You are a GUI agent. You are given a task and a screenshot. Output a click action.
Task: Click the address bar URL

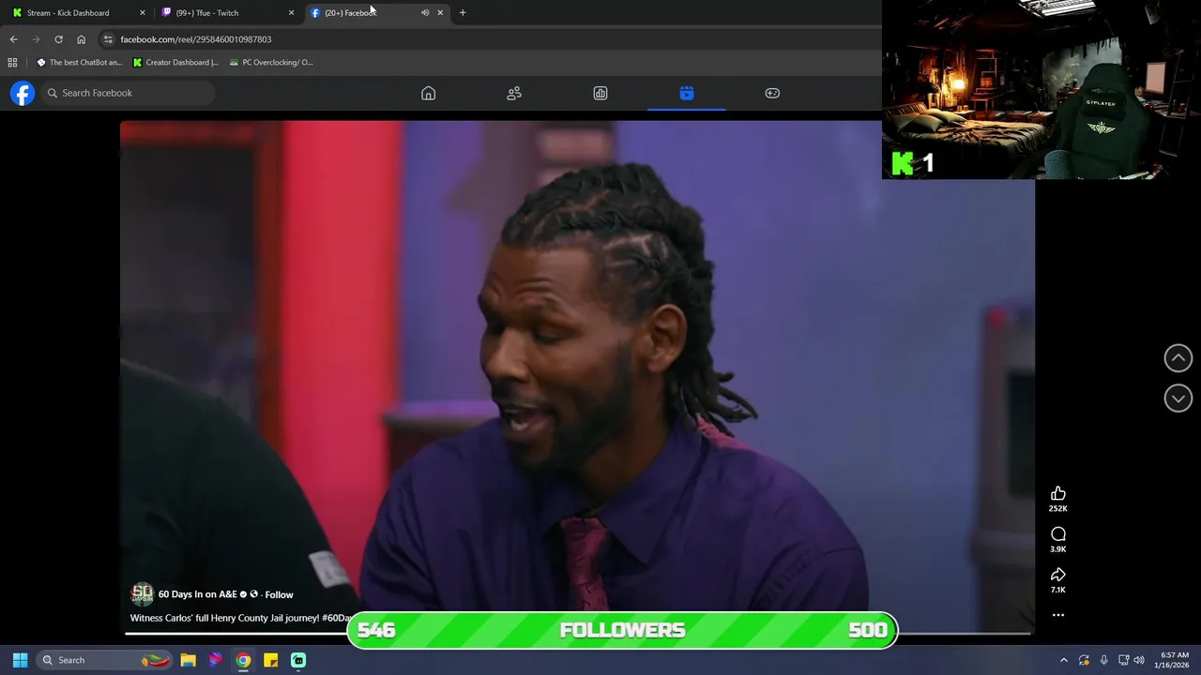(x=196, y=39)
